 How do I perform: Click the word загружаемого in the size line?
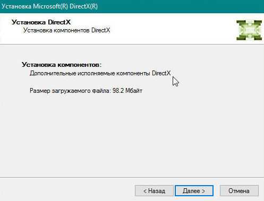pyautogui.click(x=71, y=91)
